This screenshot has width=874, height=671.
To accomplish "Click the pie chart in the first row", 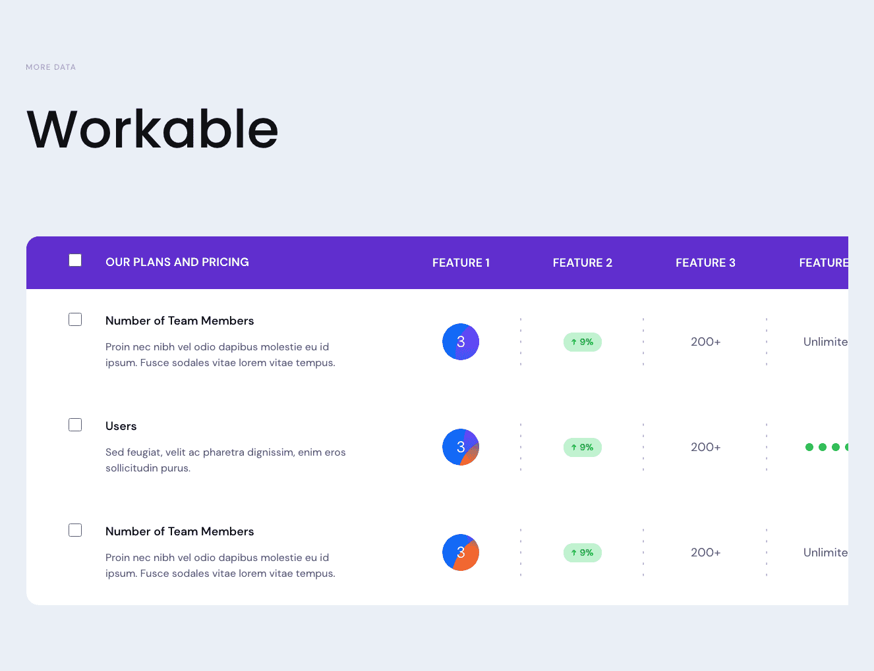I will point(460,342).
